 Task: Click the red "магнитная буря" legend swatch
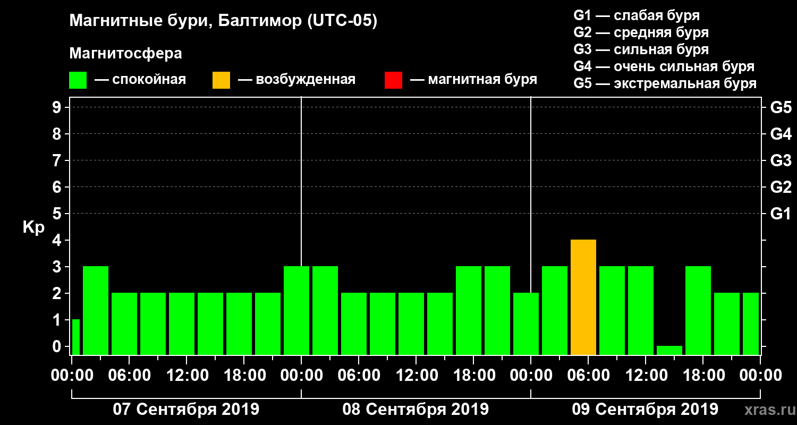coord(393,80)
